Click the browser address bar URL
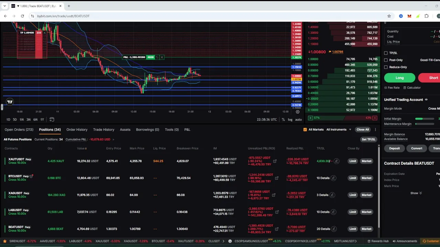Image resolution: width=440 pixels, height=247 pixels. (x=63, y=16)
